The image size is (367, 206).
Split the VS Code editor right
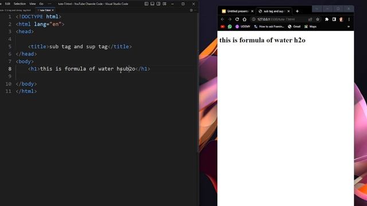click(191, 10)
